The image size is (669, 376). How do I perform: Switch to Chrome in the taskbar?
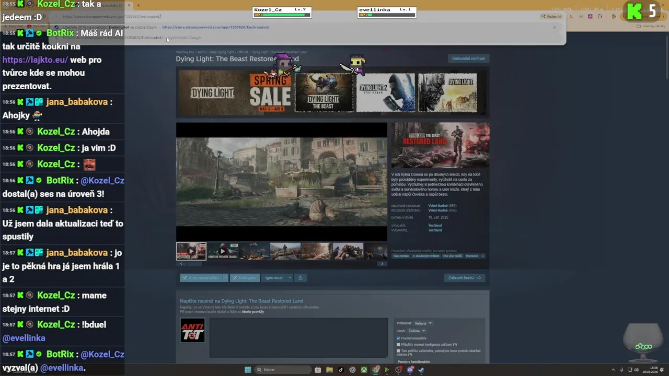tap(375, 370)
